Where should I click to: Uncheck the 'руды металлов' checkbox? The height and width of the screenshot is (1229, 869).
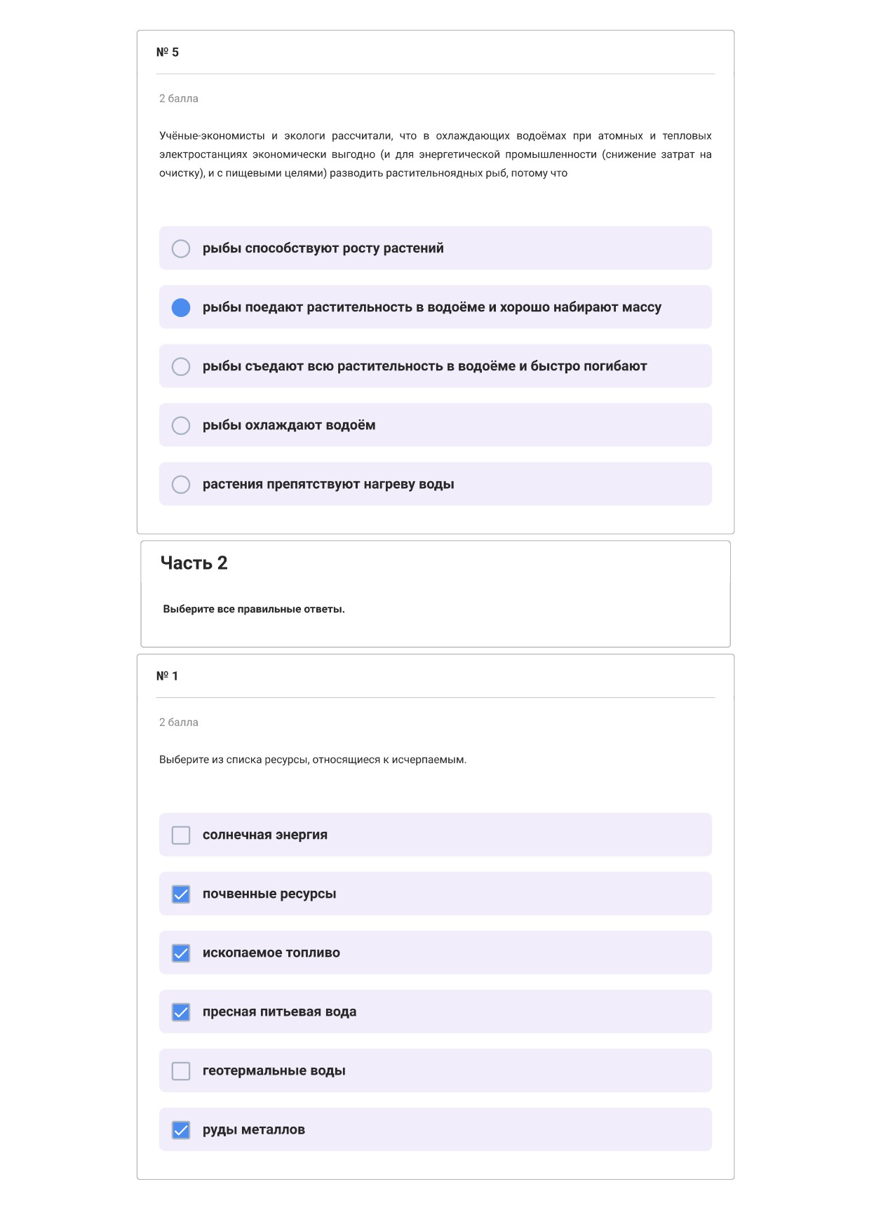point(181,1129)
